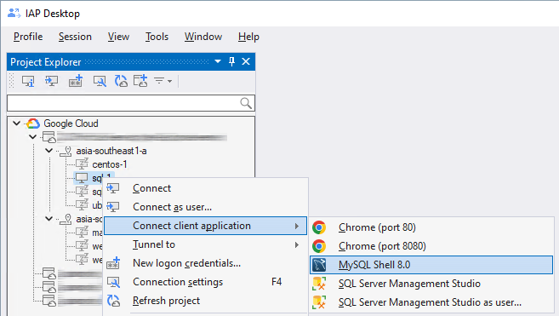The width and height of the screenshot is (559, 316).
Task: Launch Chrome (port 80) client
Action: pos(431,227)
